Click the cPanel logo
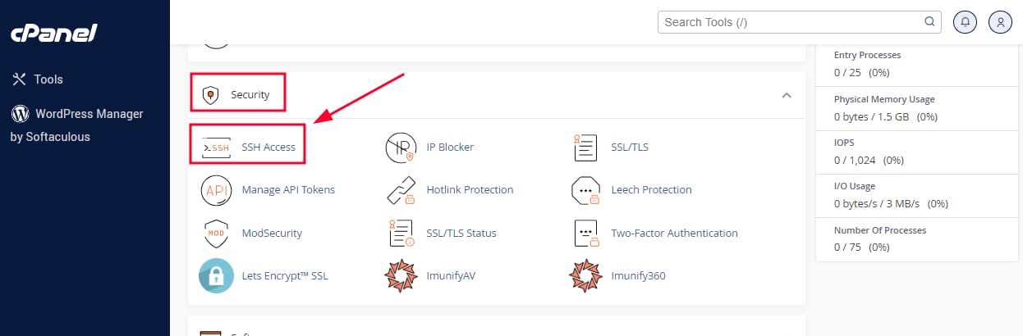This screenshot has height=336, width=1023. 54,33
